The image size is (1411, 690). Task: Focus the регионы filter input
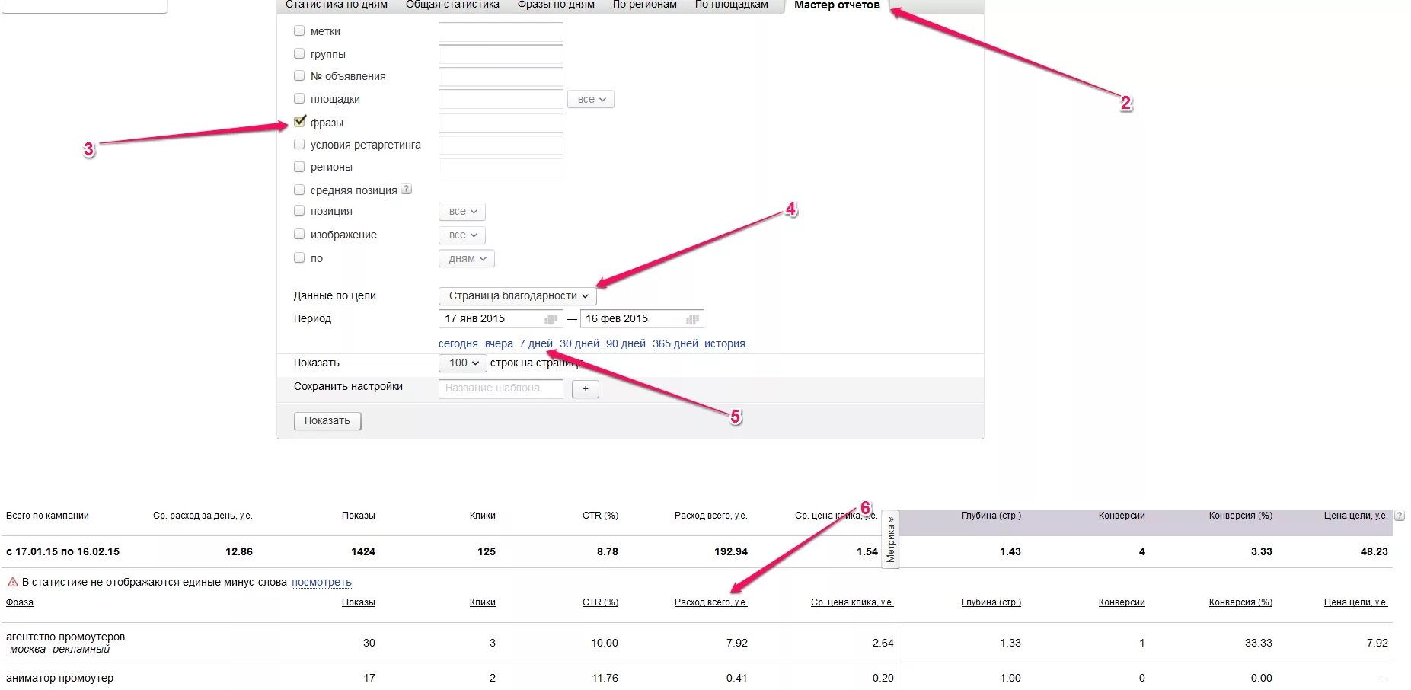point(501,167)
